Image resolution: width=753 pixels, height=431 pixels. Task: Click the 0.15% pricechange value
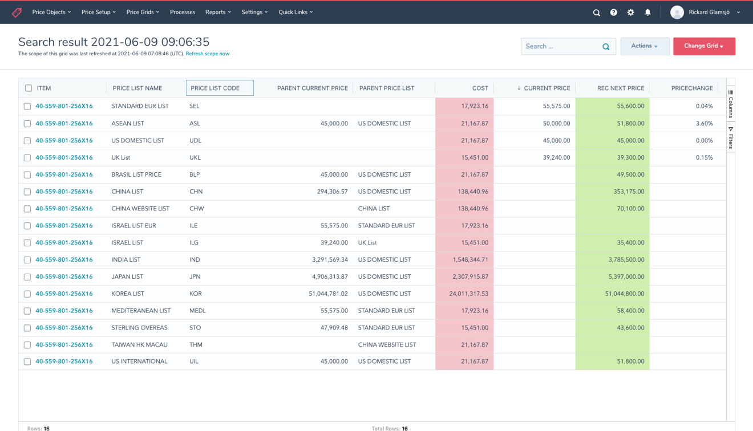(x=704, y=158)
